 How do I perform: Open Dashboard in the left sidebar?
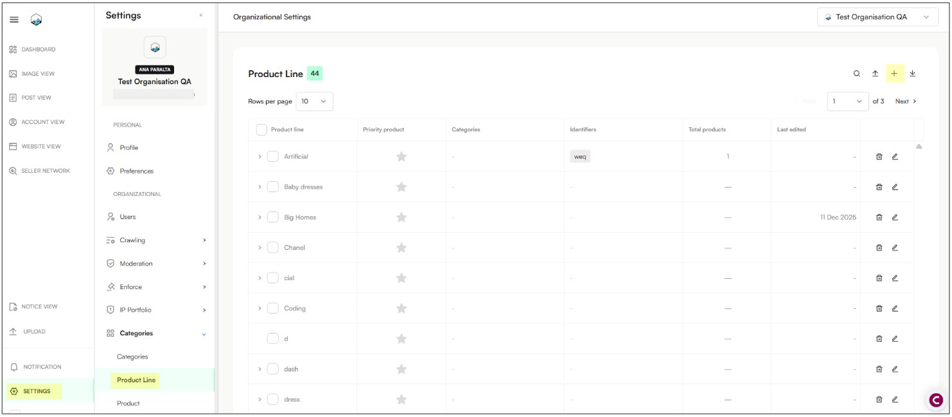coord(39,49)
